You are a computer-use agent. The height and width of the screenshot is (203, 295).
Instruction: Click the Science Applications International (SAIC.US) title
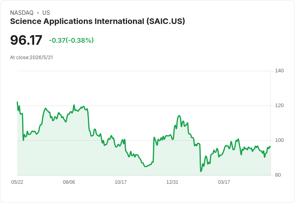coord(97,22)
